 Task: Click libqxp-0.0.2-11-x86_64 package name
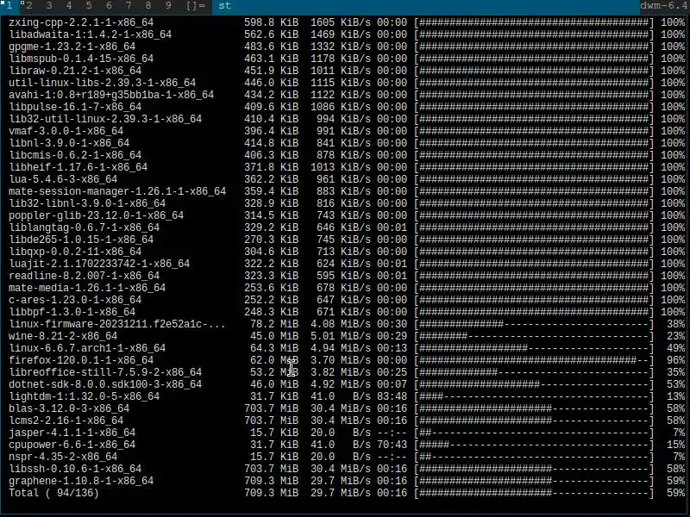[x=75, y=252]
